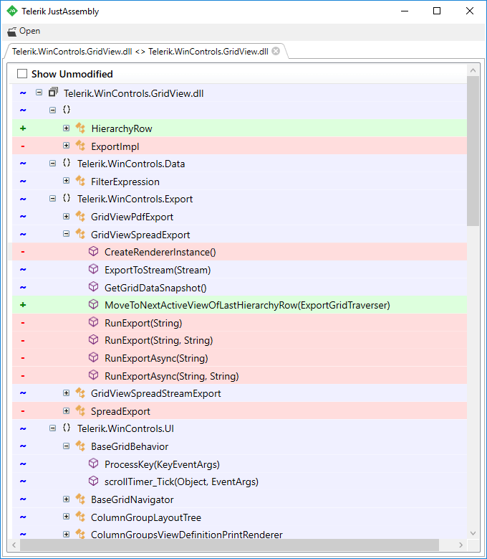
Task: Select the Telerik.WinControls.GridView.dll comparison tab
Action: pyautogui.click(x=140, y=52)
